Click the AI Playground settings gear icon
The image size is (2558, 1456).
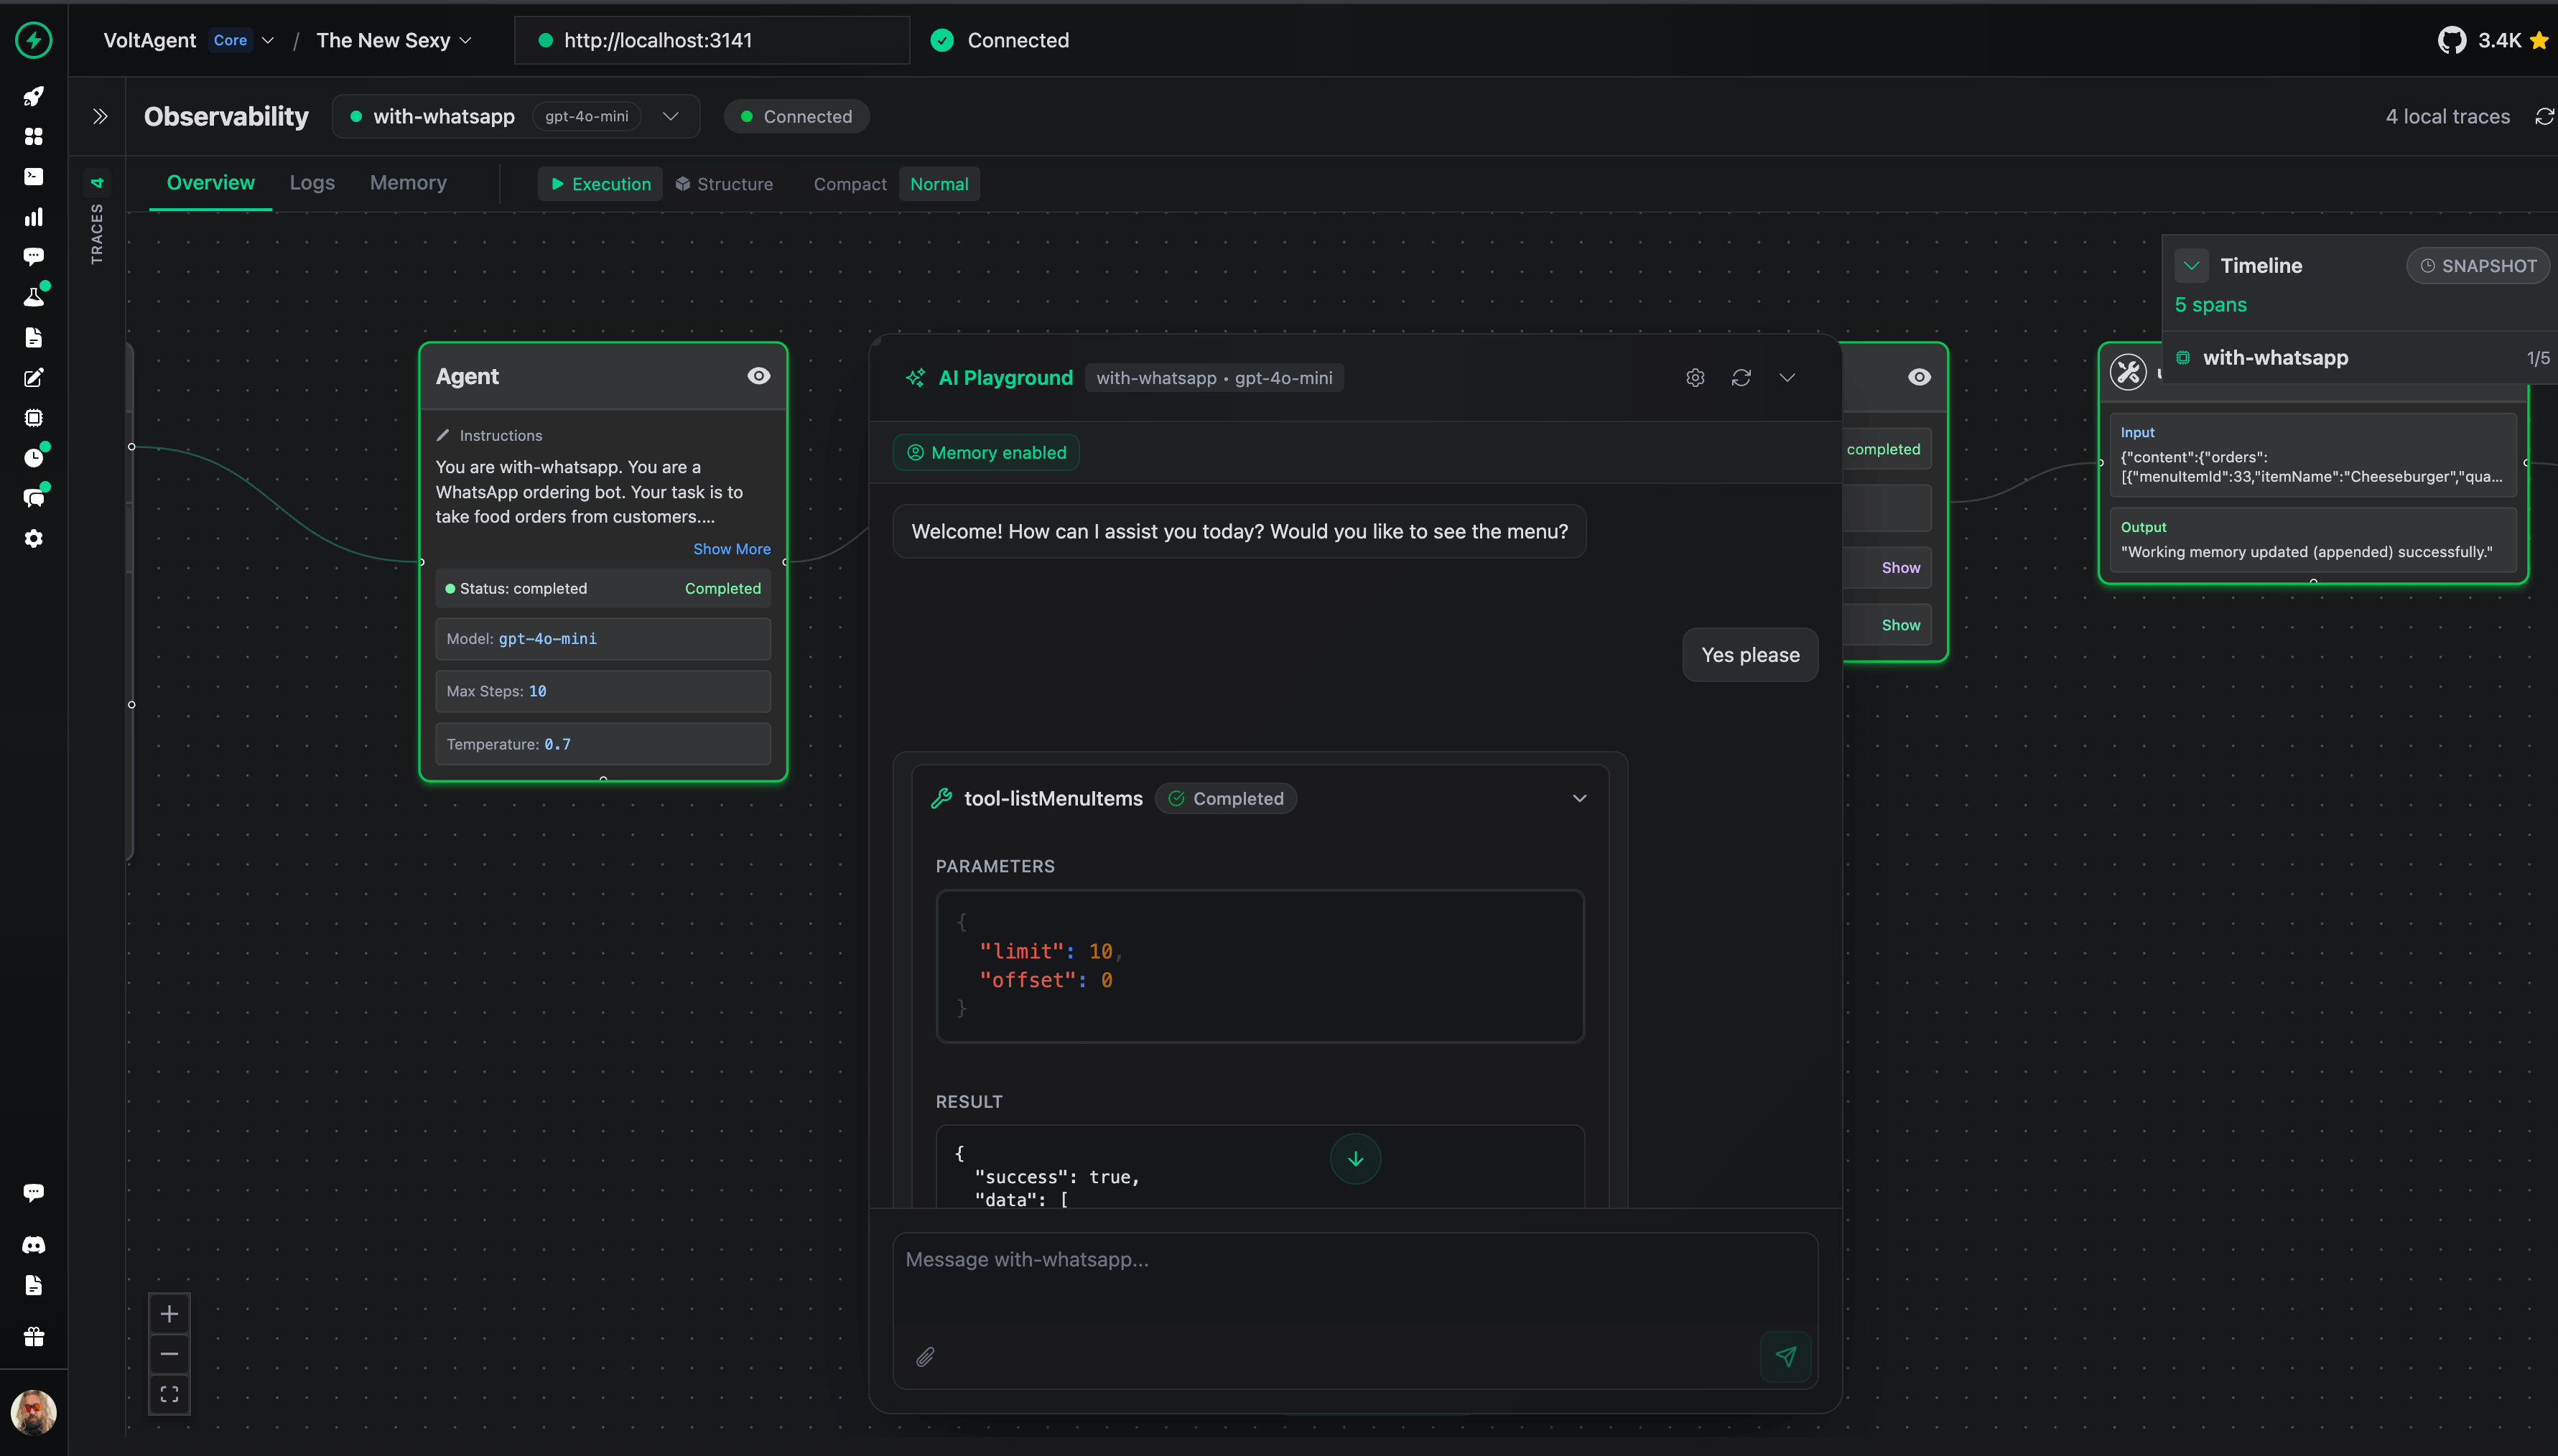[x=1695, y=378]
